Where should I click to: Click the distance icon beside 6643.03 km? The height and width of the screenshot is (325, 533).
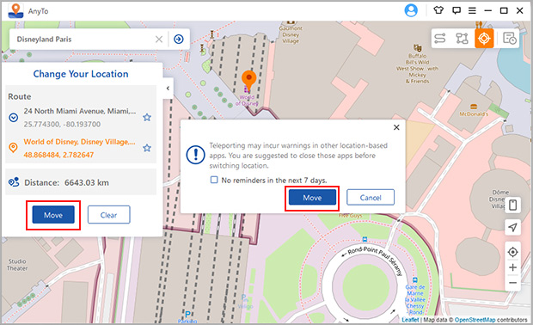pyautogui.click(x=14, y=182)
